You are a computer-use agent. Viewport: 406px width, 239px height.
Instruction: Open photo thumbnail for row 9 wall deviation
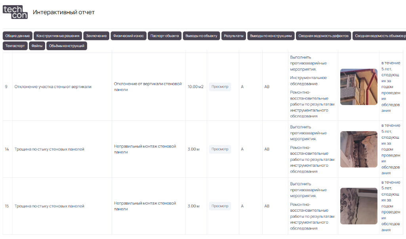pyautogui.click(x=358, y=87)
